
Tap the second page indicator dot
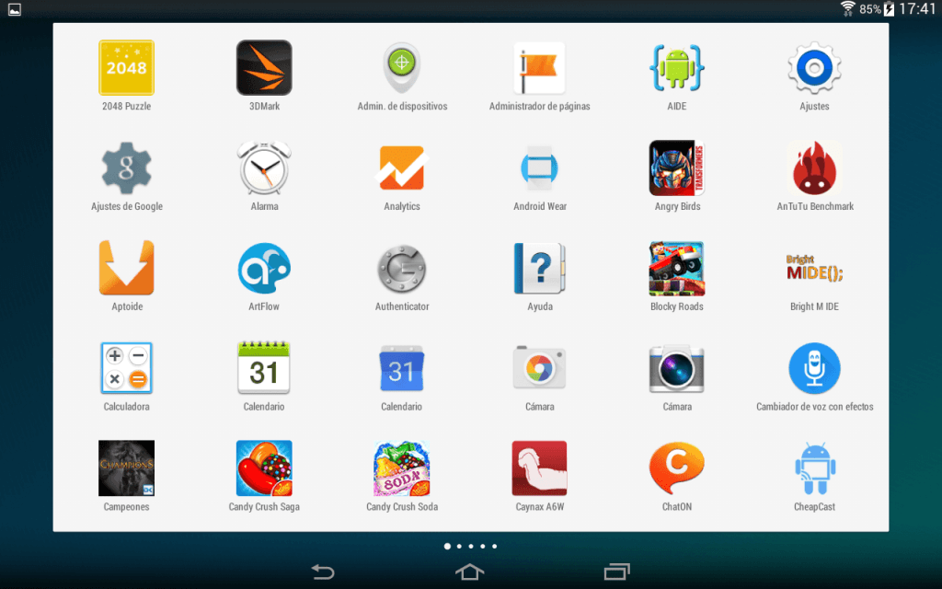coord(459,546)
